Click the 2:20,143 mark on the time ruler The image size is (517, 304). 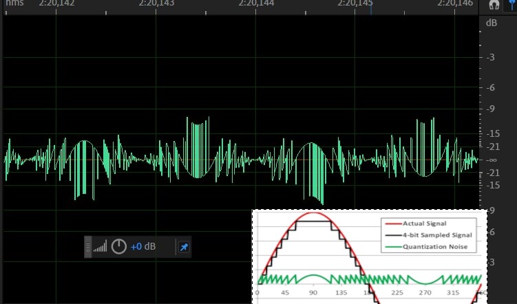[x=156, y=3]
